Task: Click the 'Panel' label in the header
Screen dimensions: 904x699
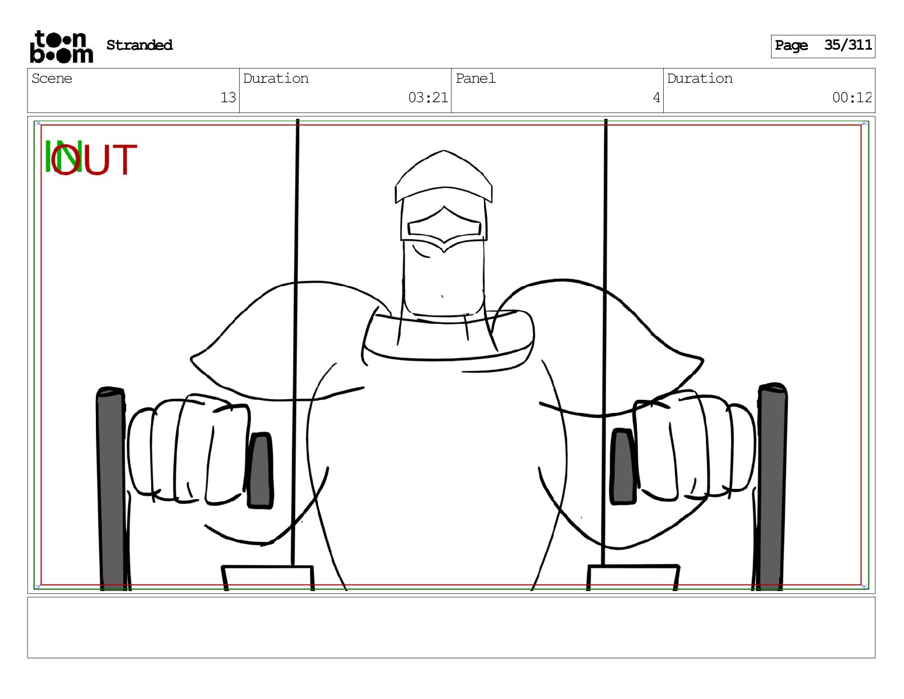Action: (475, 78)
